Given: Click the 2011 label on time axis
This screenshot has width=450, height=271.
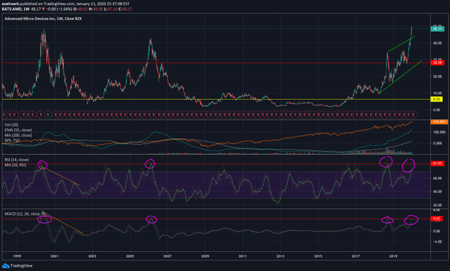Looking at the screenshot, I should pos(243,256).
